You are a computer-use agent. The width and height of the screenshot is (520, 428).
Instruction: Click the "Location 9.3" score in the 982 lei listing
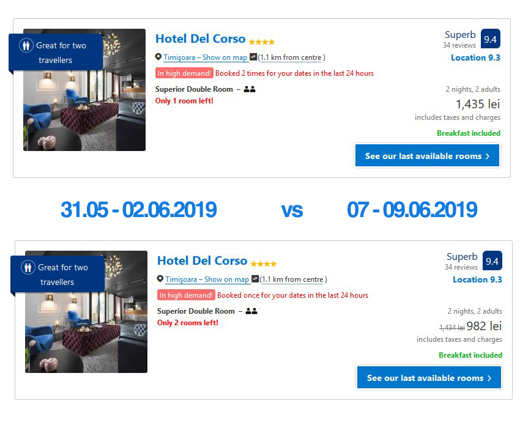477,279
